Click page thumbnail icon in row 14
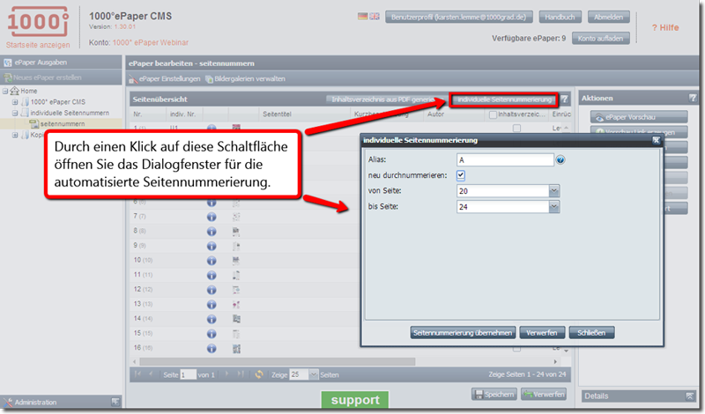Image resolution: width=705 pixels, height=414 pixels. tap(236, 319)
